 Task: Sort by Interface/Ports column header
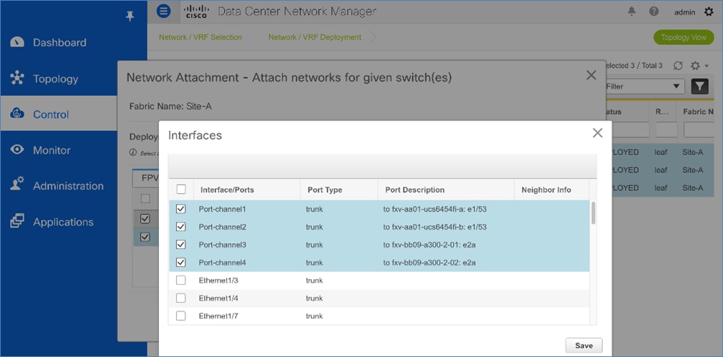coord(227,190)
